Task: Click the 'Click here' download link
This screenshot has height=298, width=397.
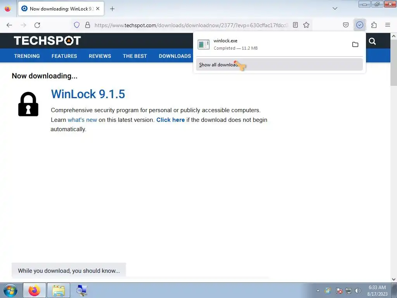Action: click(x=171, y=120)
